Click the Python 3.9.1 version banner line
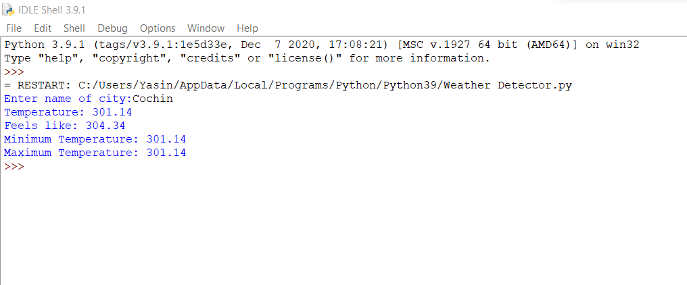Screen dimensions: 687x285 (322, 45)
